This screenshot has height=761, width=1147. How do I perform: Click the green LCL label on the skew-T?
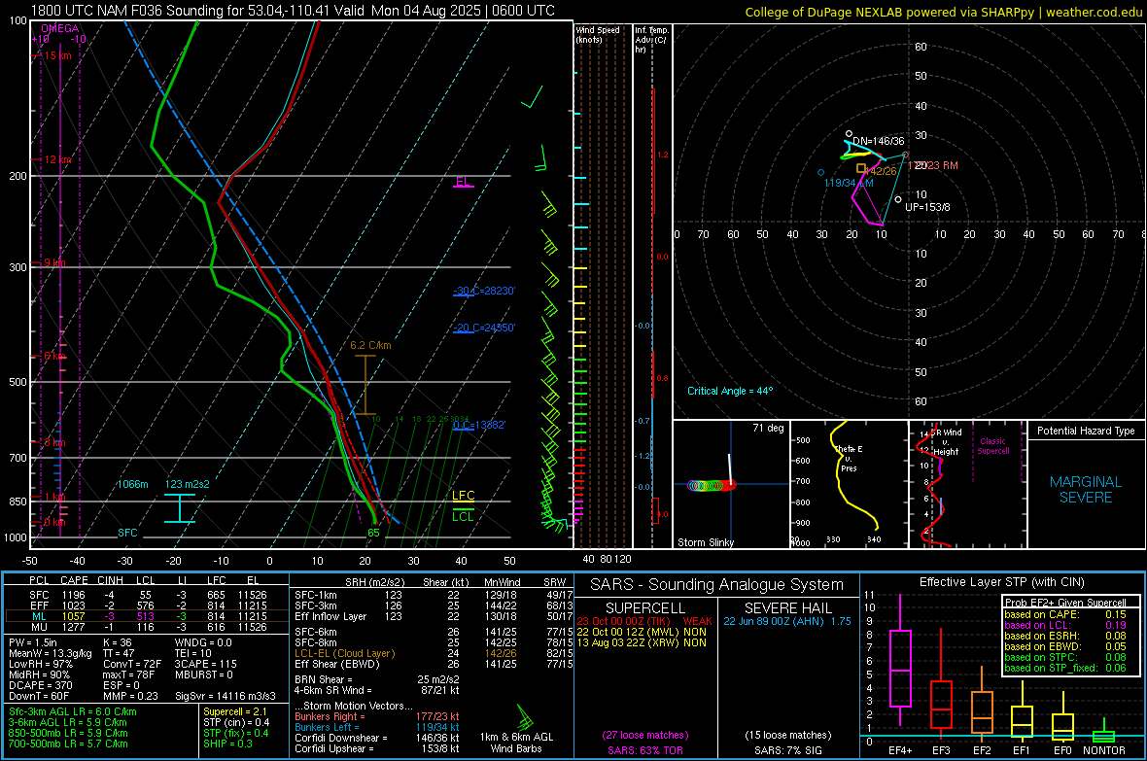pyautogui.click(x=463, y=517)
